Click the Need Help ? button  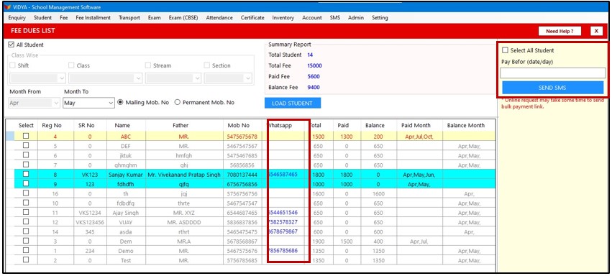(x=560, y=31)
